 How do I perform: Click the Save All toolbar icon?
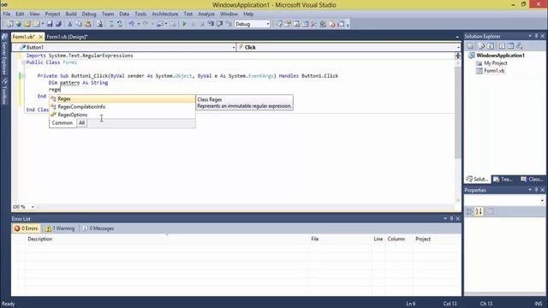coord(58,24)
